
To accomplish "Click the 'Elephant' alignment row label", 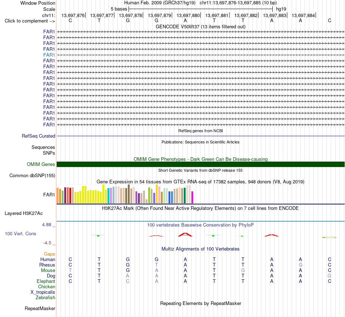I will [46, 281].
